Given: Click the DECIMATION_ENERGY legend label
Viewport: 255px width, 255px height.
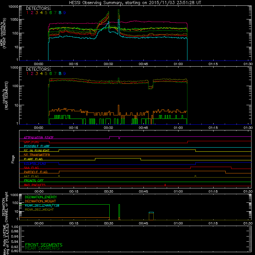Looking at the screenshot, I should click(41, 197).
